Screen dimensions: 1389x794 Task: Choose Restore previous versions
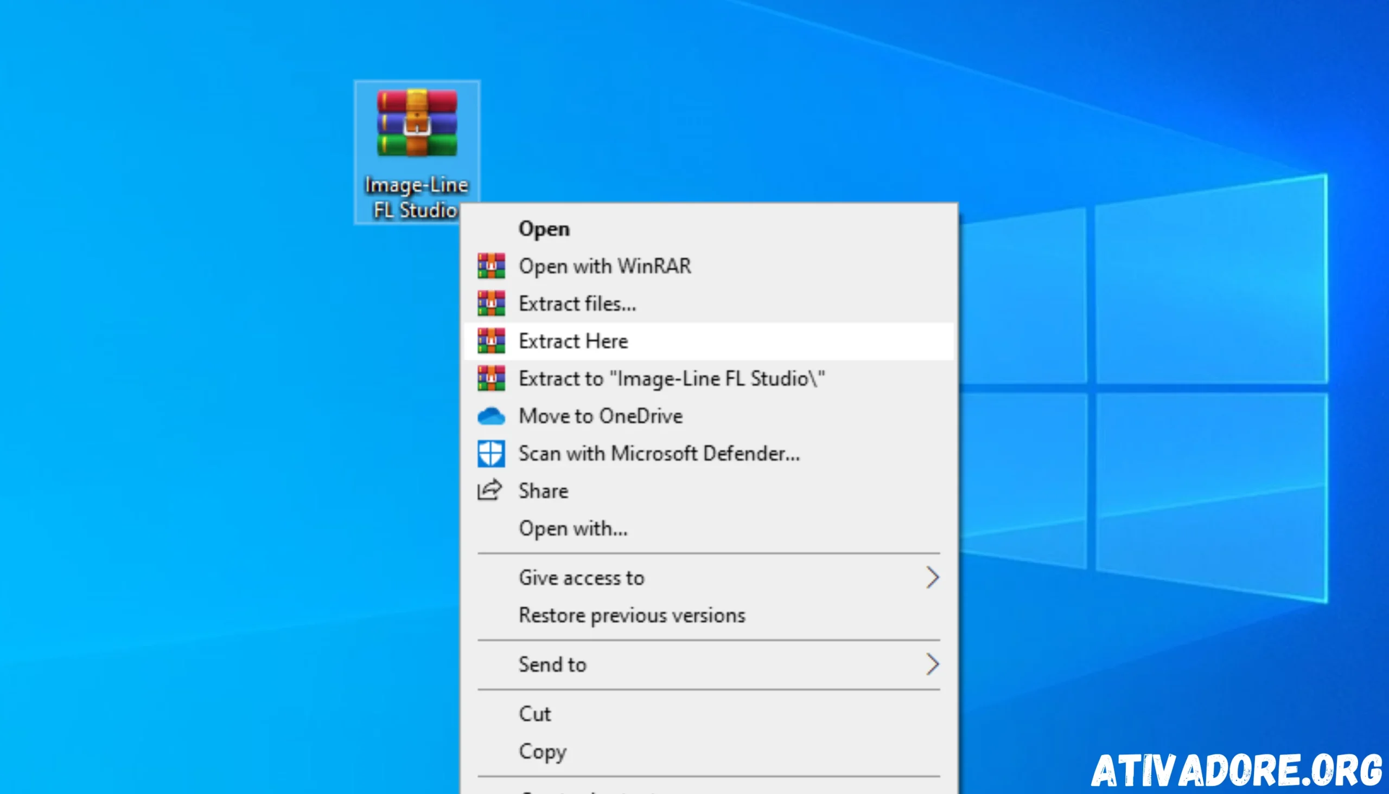click(x=709, y=615)
